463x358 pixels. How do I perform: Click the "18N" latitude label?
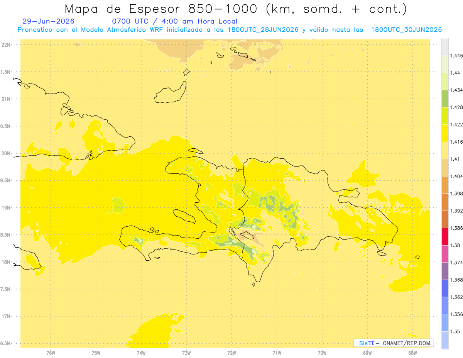point(6,262)
